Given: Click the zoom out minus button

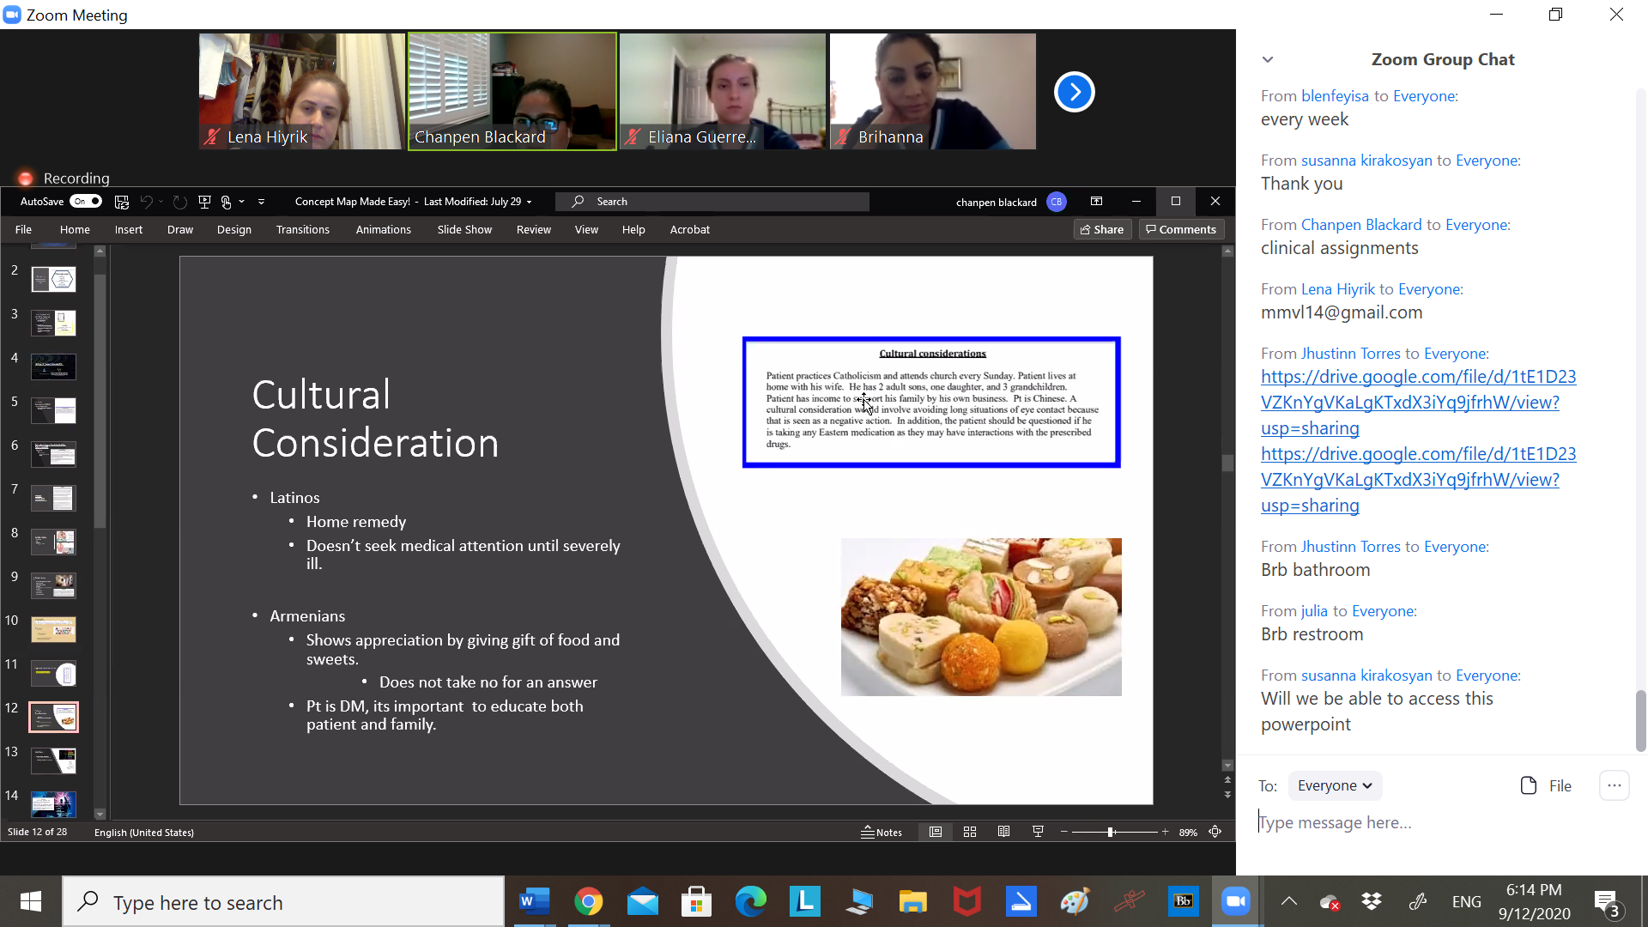Looking at the screenshot, I should tap(1064, 832).
